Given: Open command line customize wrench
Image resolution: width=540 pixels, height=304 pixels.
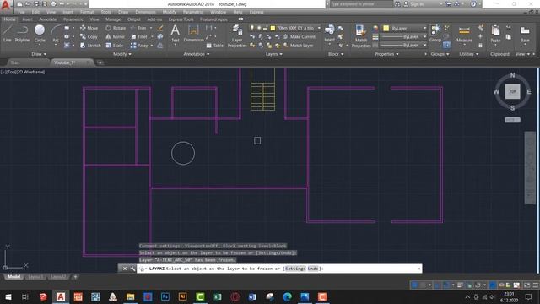Looking at the screenshot, I should click(132, 269).
